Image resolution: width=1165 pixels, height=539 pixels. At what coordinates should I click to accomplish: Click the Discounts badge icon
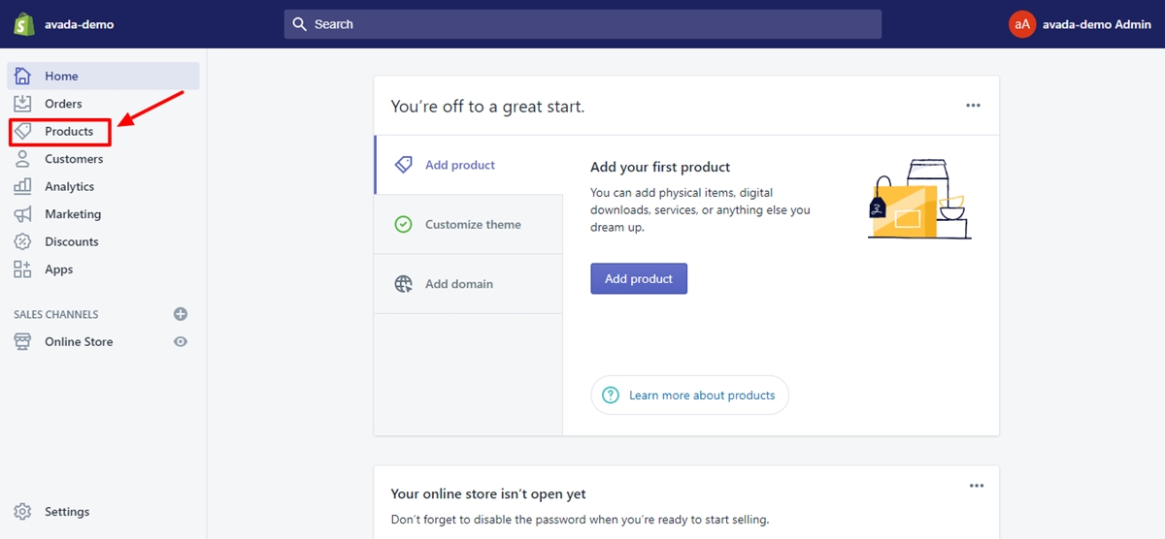coord(23,241)
